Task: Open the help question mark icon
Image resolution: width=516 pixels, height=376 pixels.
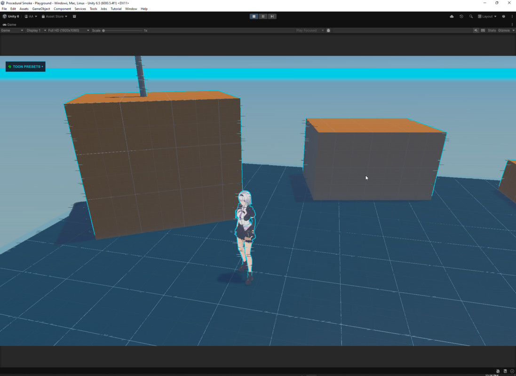Action: [x=503, y=16]
